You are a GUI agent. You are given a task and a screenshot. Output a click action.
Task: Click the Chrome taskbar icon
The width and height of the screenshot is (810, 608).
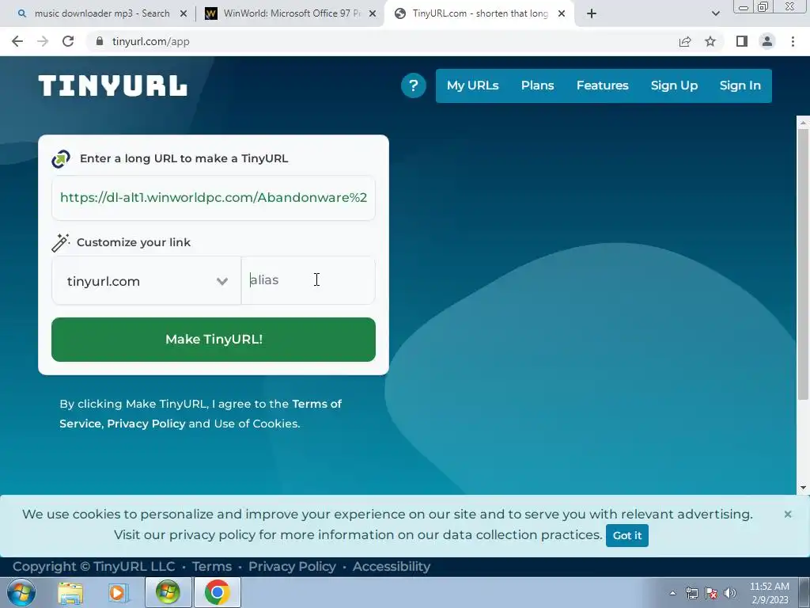click(x=217, y=592)
